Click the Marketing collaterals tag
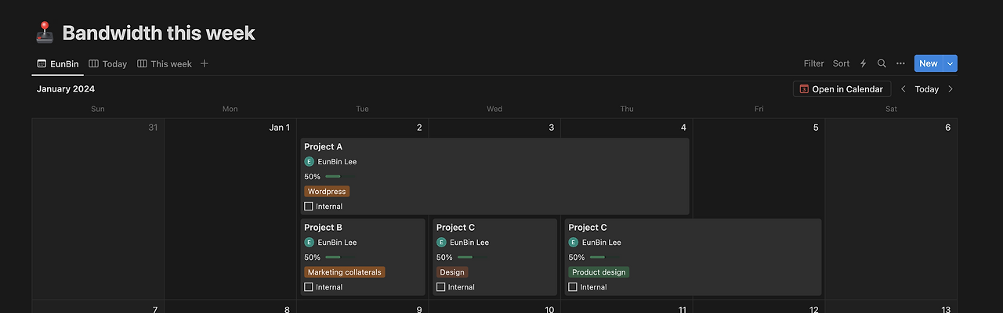This screenshot has height=313, width=1003. point(345,272)
